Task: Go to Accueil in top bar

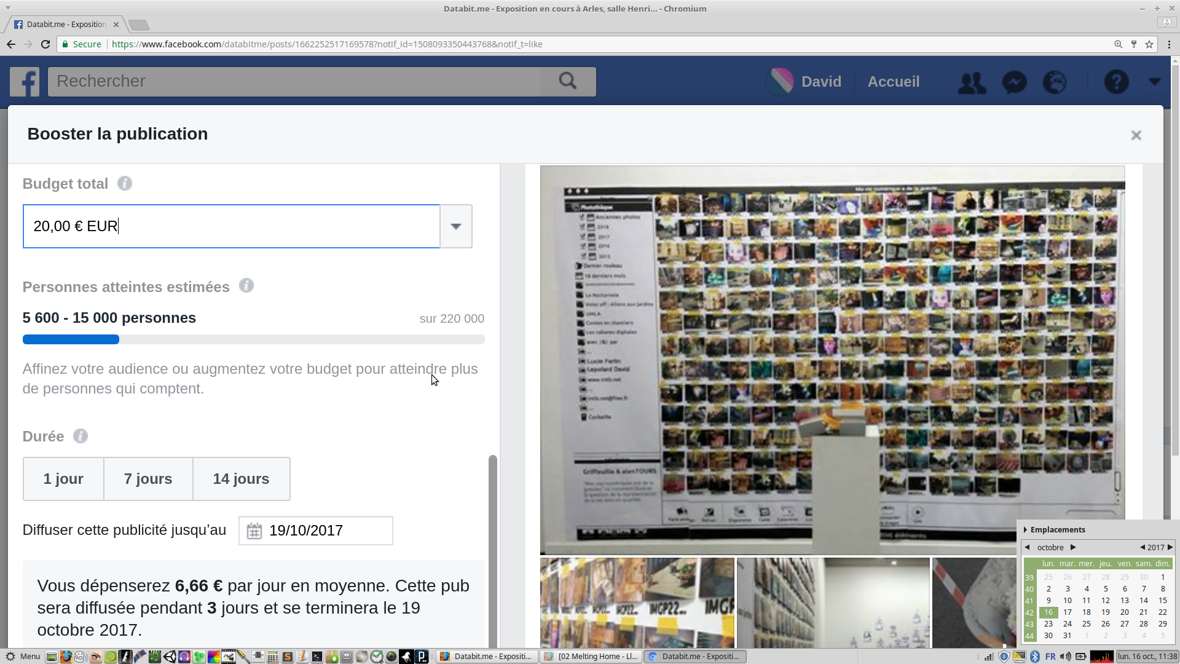Action: 893,82
